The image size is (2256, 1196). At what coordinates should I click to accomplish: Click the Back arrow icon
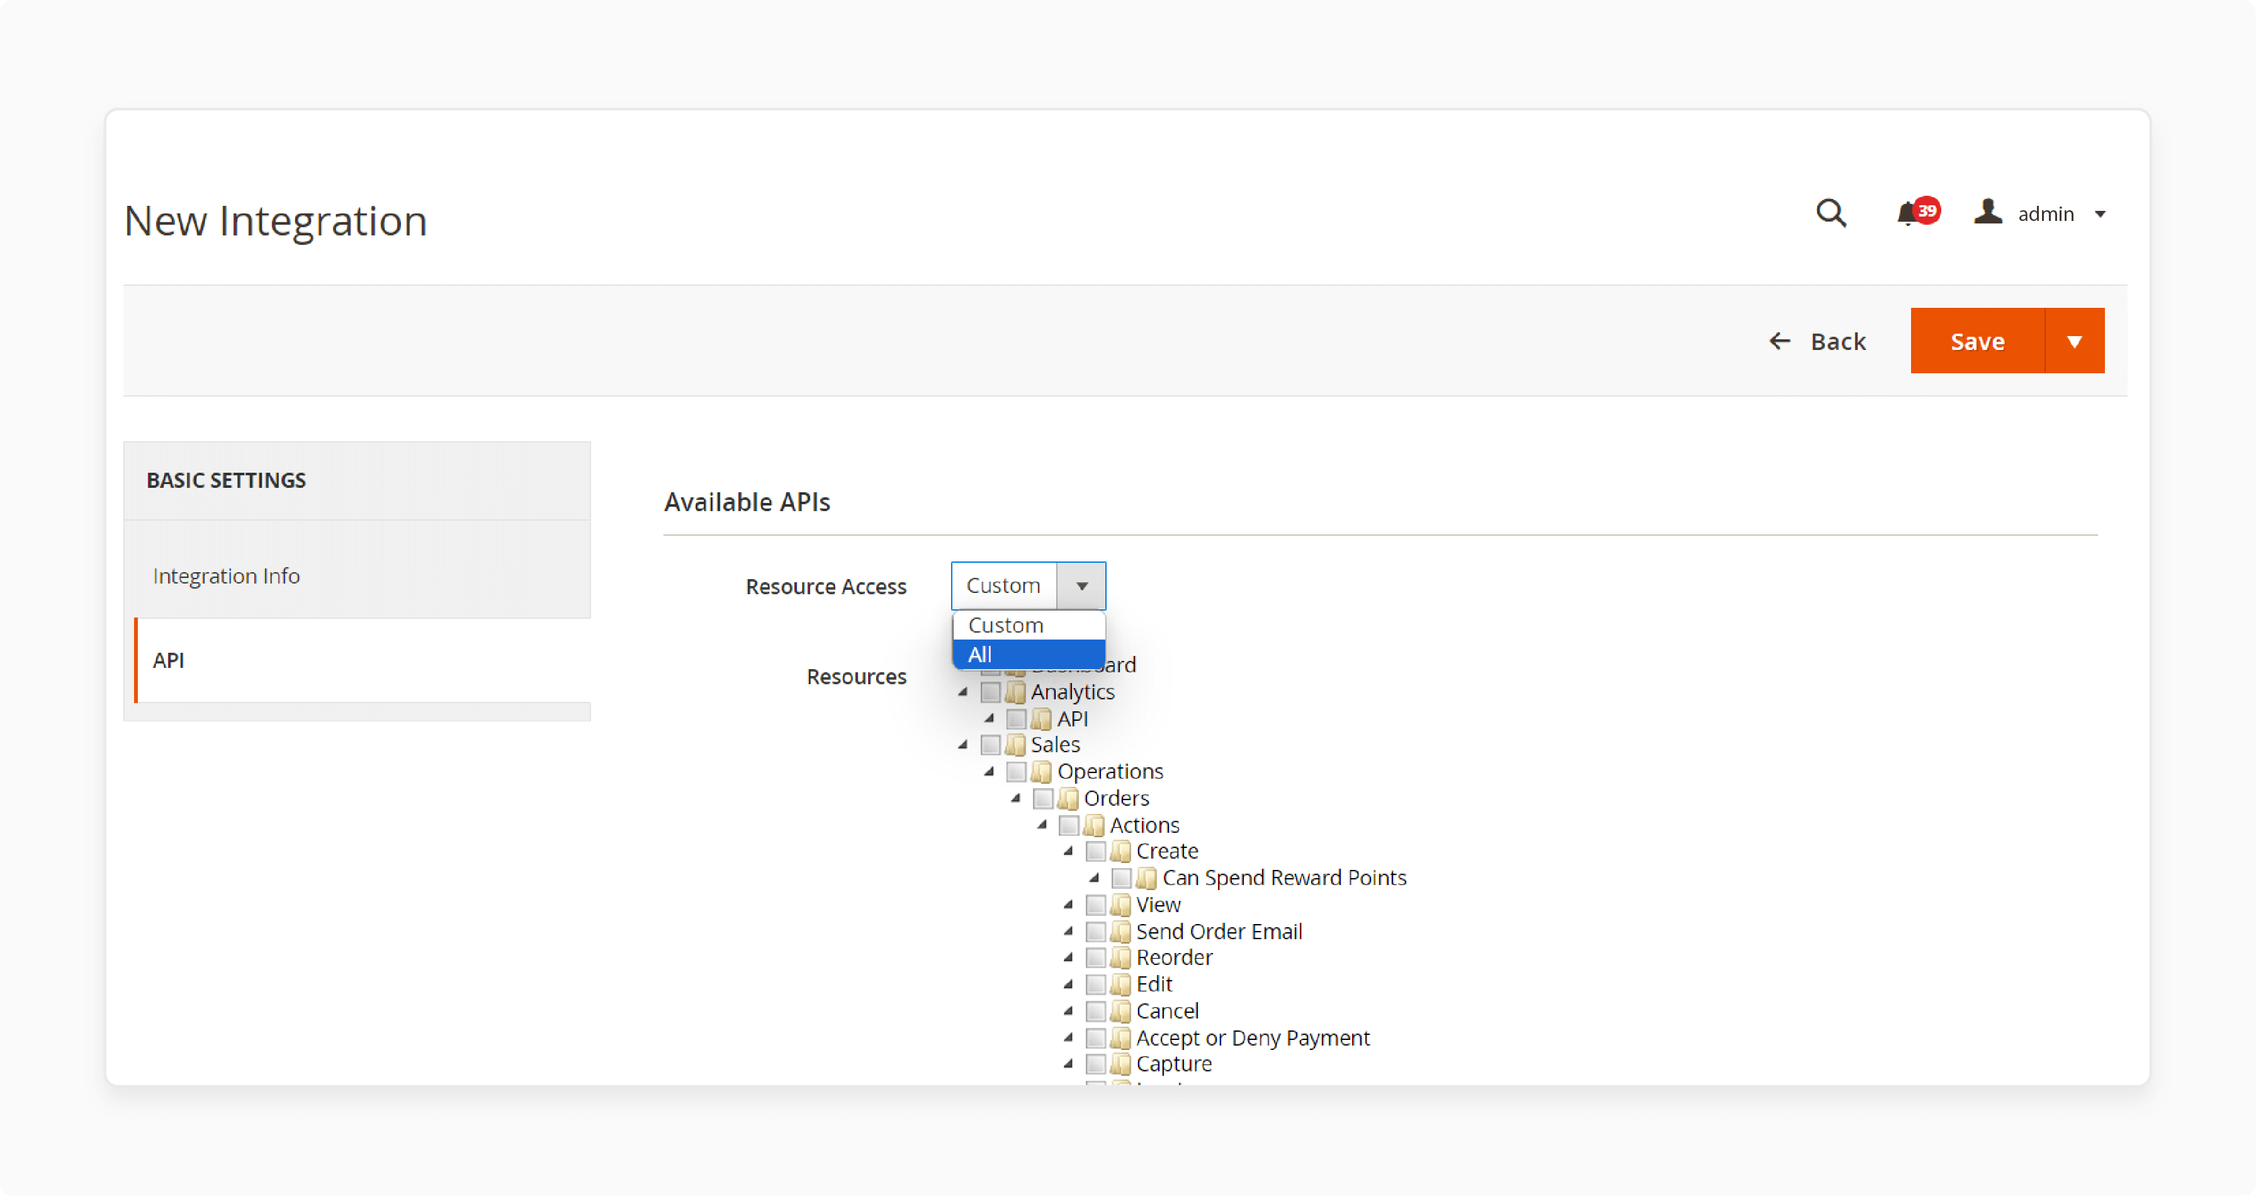pyautogui.click(x=1779, y=341)
